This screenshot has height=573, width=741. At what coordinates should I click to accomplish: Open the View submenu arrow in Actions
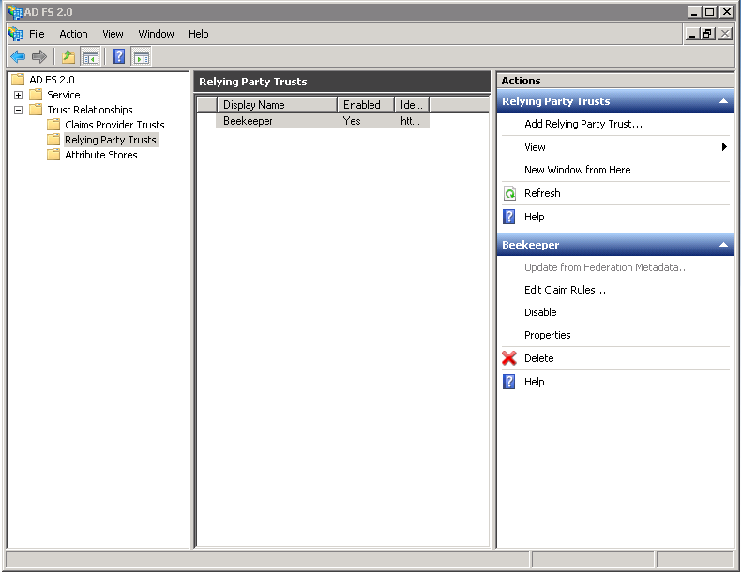point(724,147)
